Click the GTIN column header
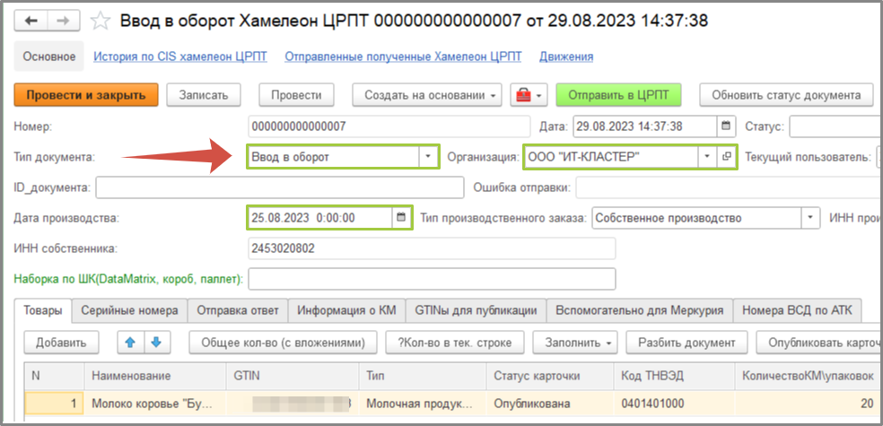 coord(293,376)
